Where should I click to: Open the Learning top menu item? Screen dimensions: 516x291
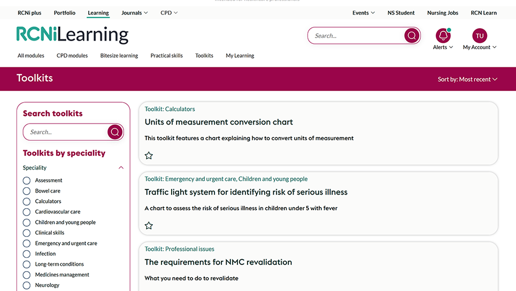click(x=98, y=13)
